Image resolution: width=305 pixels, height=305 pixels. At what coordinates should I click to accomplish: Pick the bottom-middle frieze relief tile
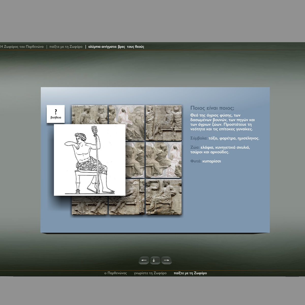127,197
